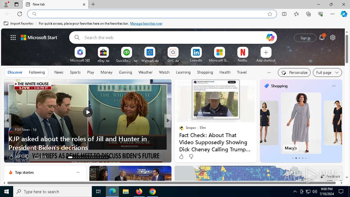Open Top stories card options menu
The height and width of the screenshot is (197, 350).
tap(78, 172)
